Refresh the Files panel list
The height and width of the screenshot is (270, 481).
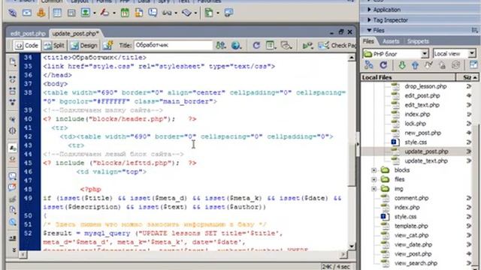[x=383, y=65]
